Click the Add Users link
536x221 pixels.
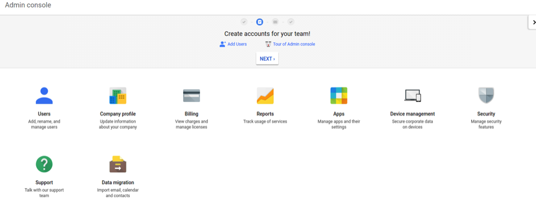[237, 44]
